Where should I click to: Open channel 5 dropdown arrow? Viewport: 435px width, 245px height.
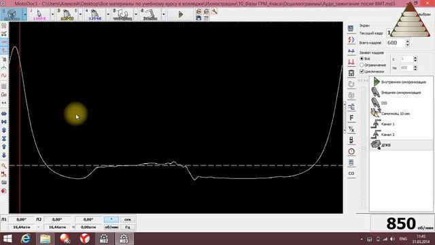coord(136,14)
